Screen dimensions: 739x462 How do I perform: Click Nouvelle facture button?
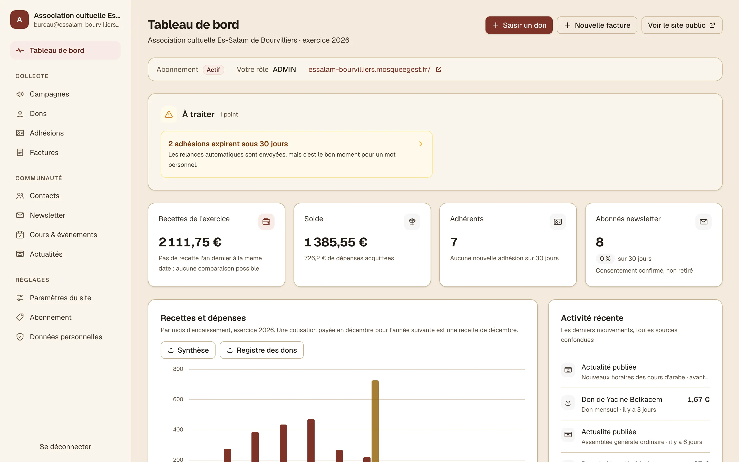click(597, 25)
